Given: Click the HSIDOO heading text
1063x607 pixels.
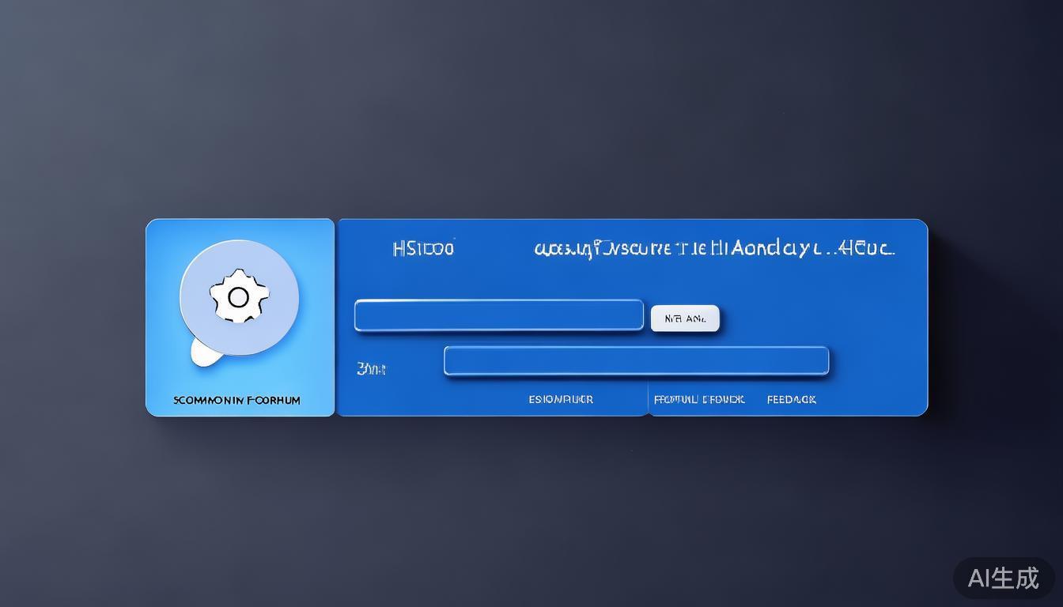Looking at the screenshot, I should [423, 248].
